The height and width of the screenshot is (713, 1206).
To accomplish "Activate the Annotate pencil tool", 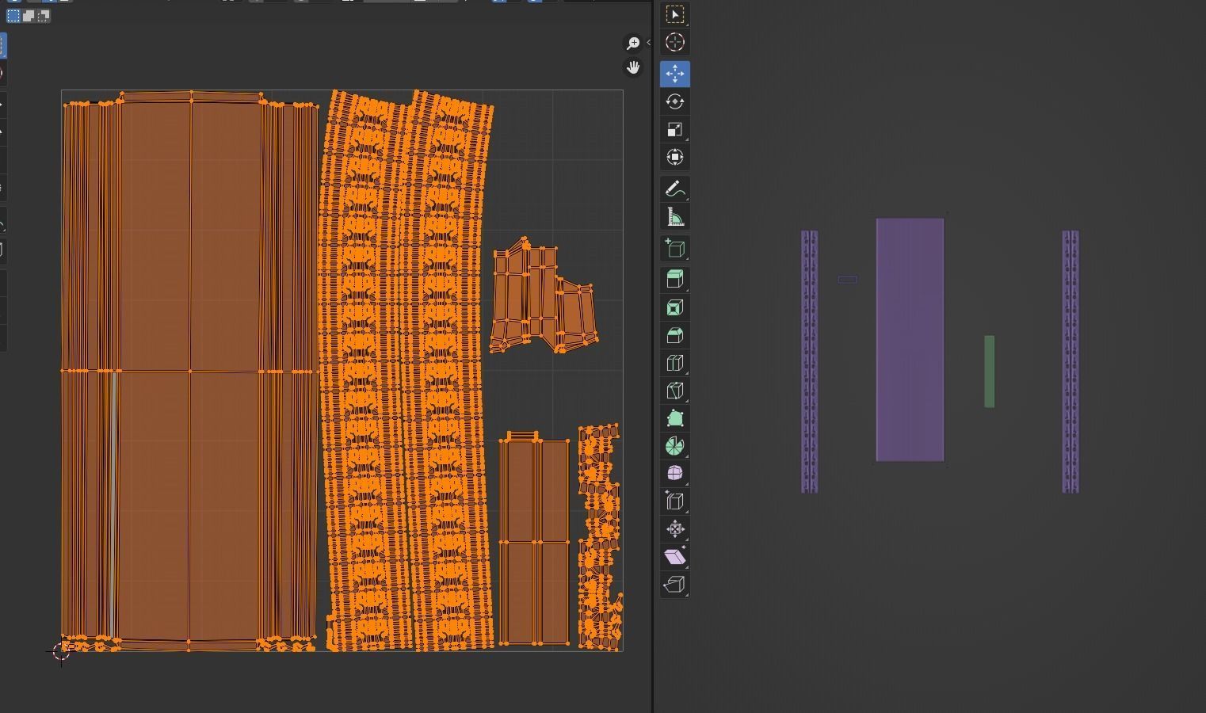I will point(674,189).
